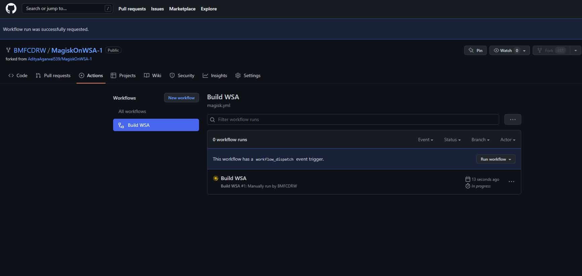Open the repository Settings tab
This screenshot has width=582, height=276.
coord(248,75)
